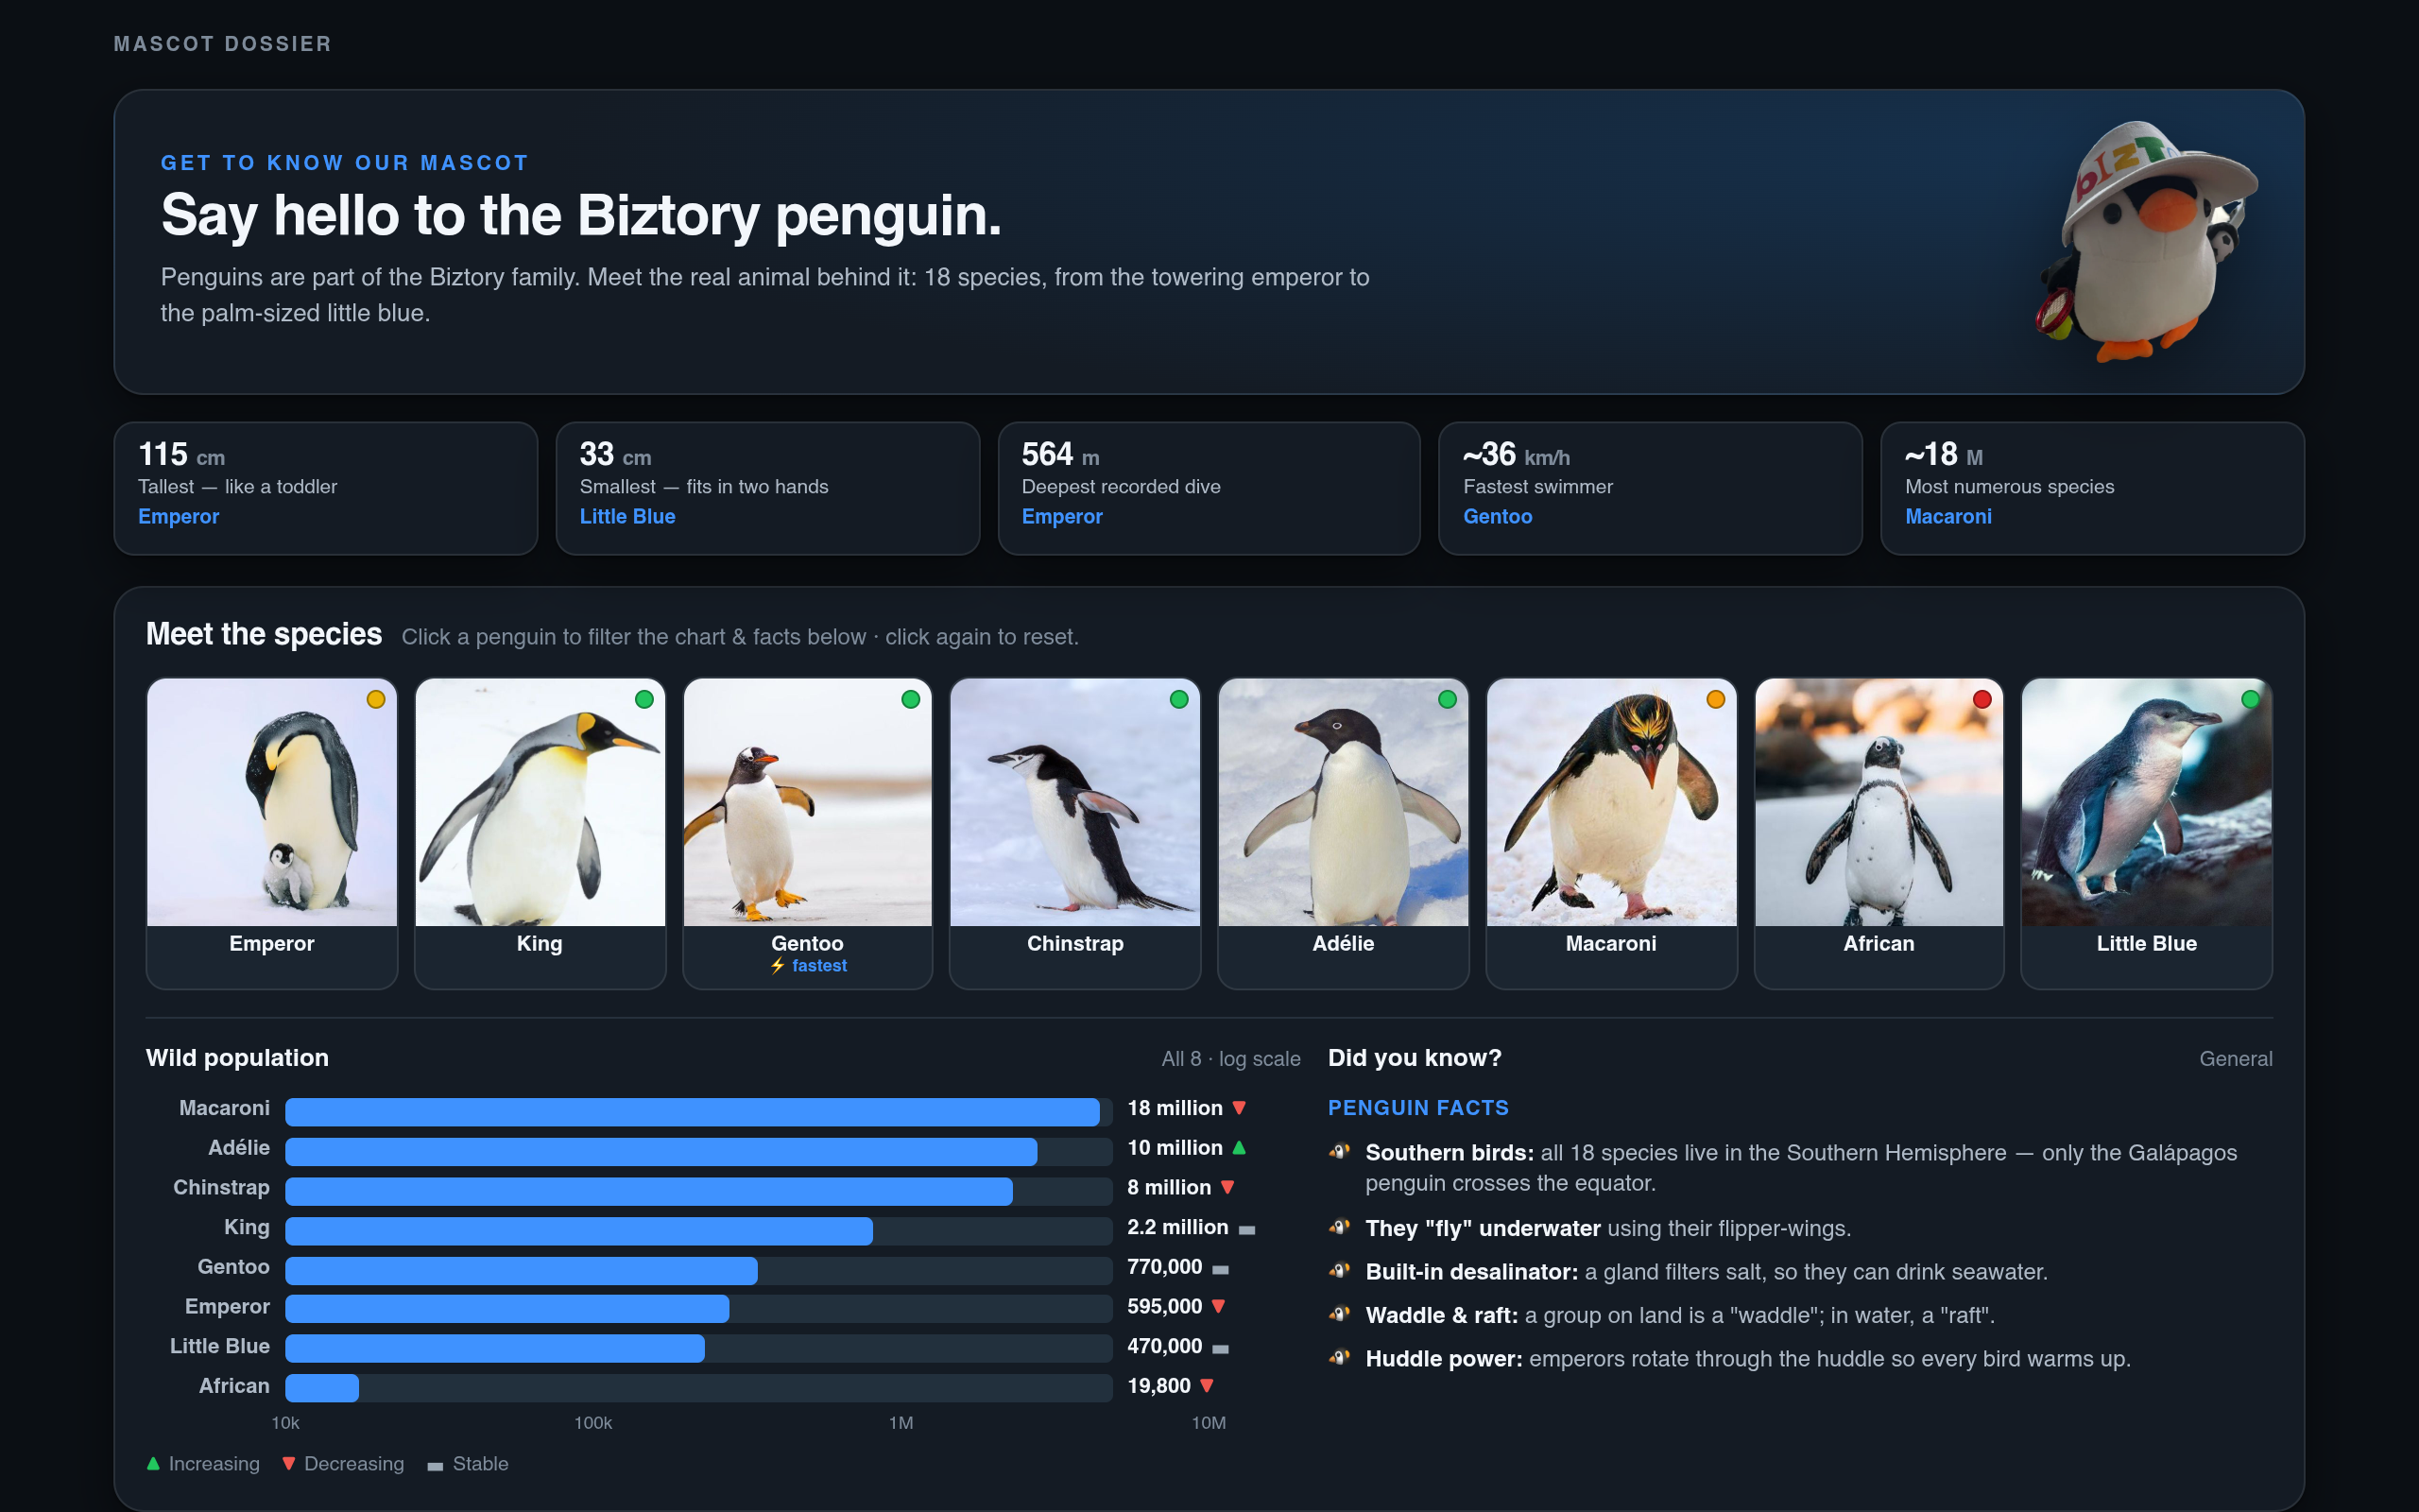The height and width of the screenshot is (1512, 2419).
Task: Click the African population bar in the chart
Action: point(322,1388)
